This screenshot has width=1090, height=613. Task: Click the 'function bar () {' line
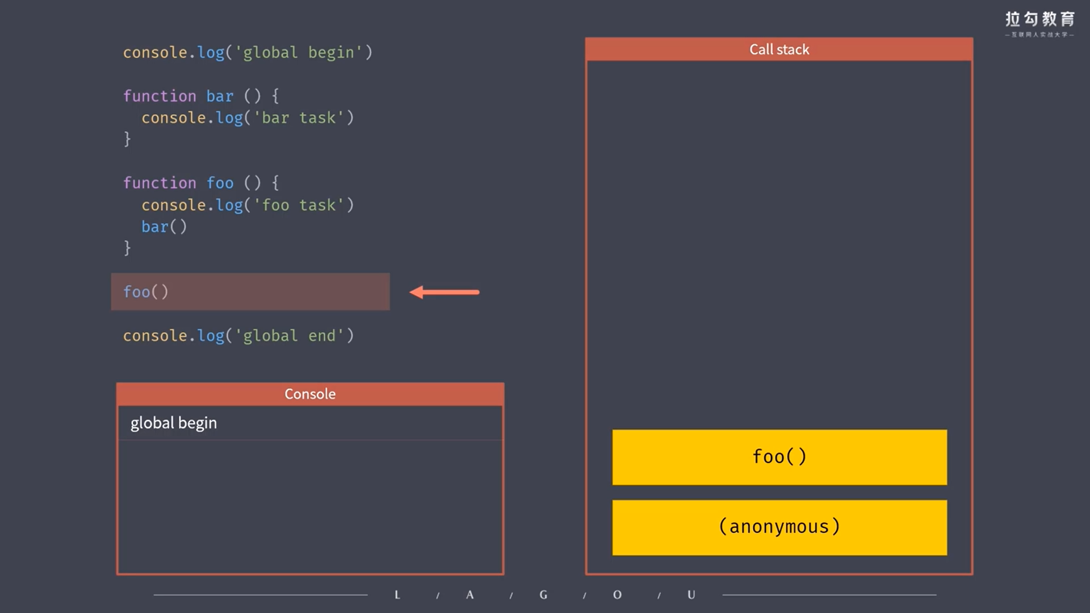click(x=201, y=96)
